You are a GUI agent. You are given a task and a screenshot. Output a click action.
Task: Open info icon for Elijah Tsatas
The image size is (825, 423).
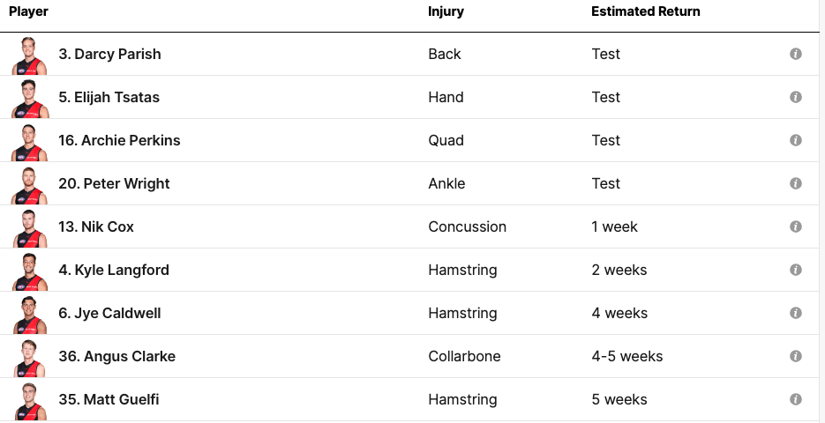(x=796, y=97)
